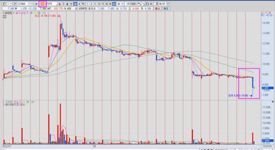Switch to the 5-minute interval button
Viewport: 275px width, 150px height.
tap(95, 4)
